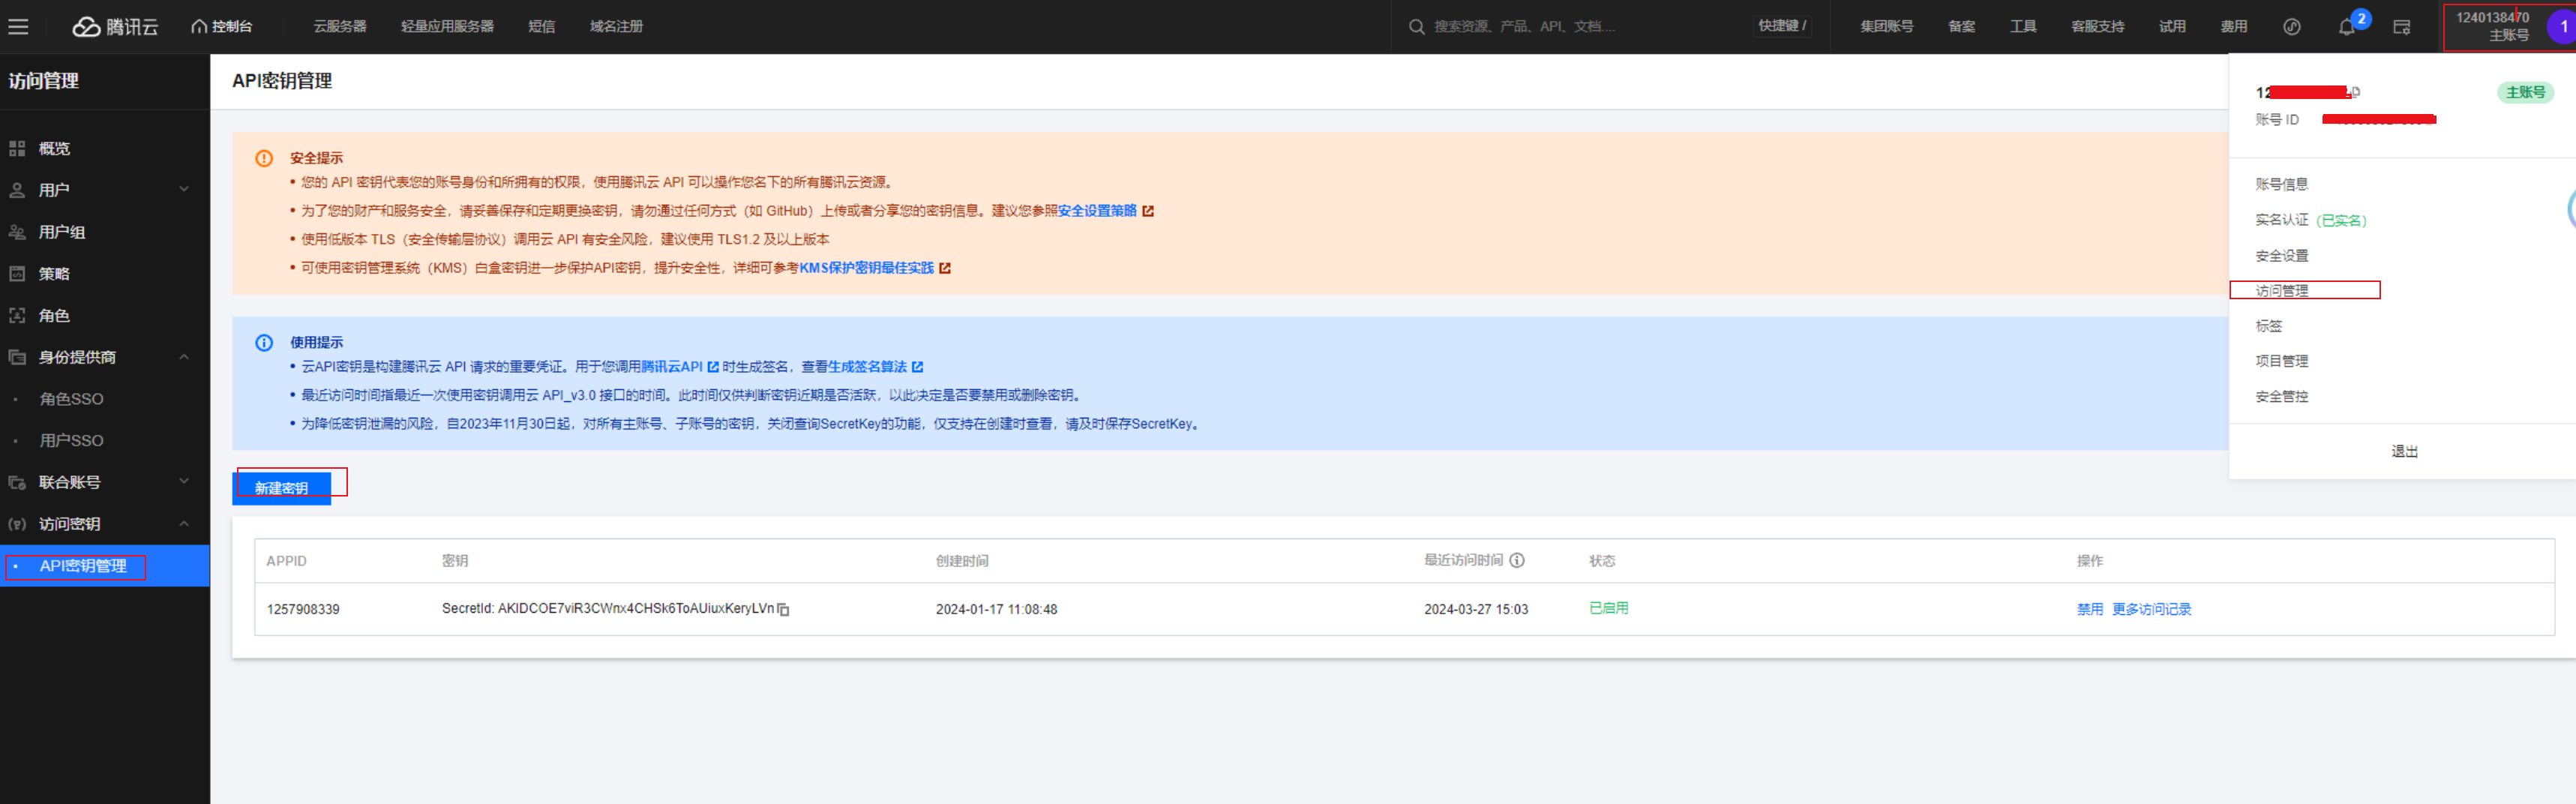Open the 腾讯云API link

[672, 367]
